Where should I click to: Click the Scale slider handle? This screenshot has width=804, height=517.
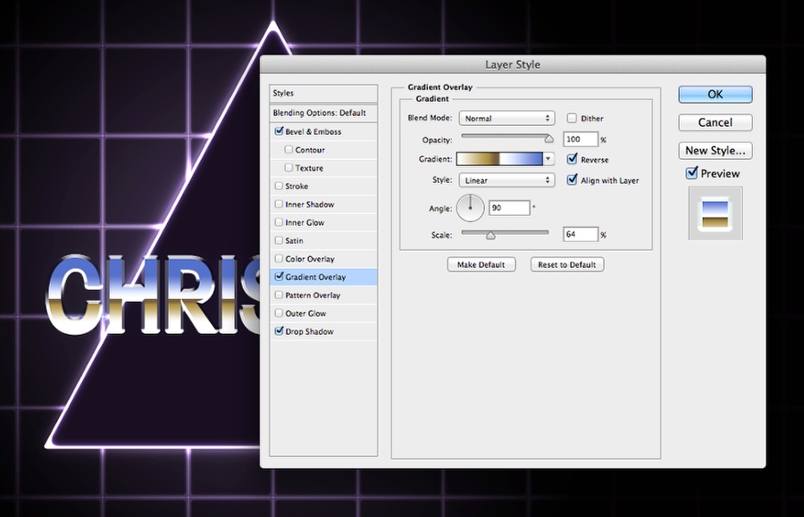click(x=490, y=235)
